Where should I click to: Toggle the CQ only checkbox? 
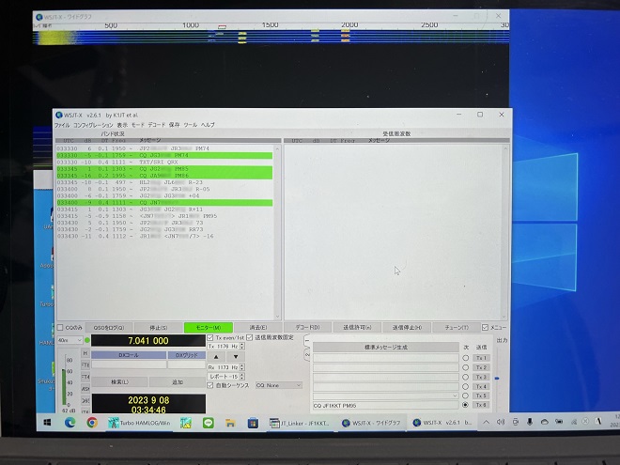pyautogui.click(x=60, y=328)
